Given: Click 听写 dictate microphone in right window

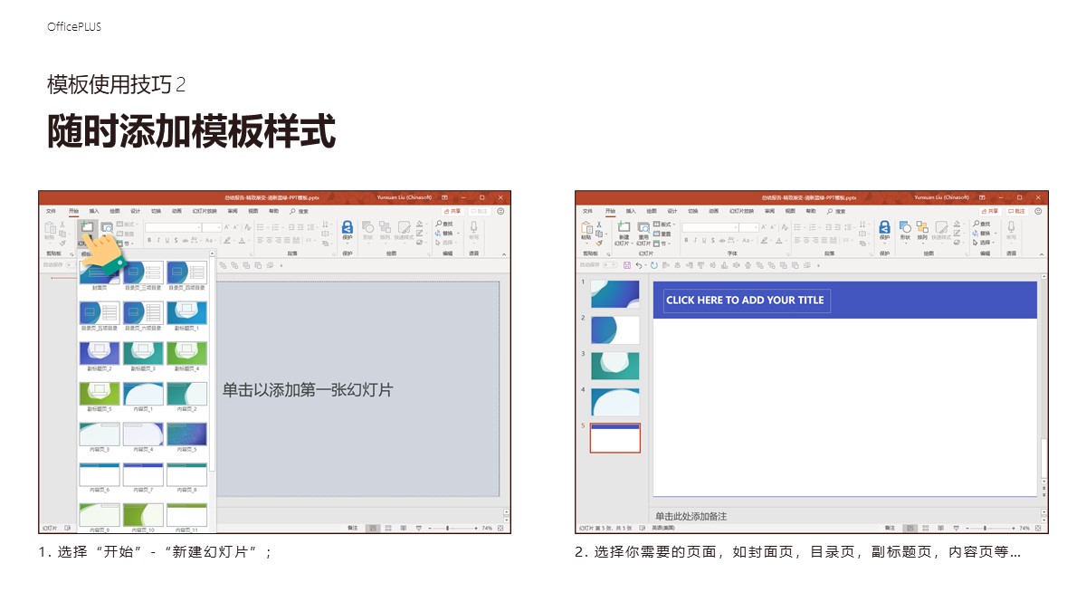Looking at the screenshot, I should point(1011,227).
